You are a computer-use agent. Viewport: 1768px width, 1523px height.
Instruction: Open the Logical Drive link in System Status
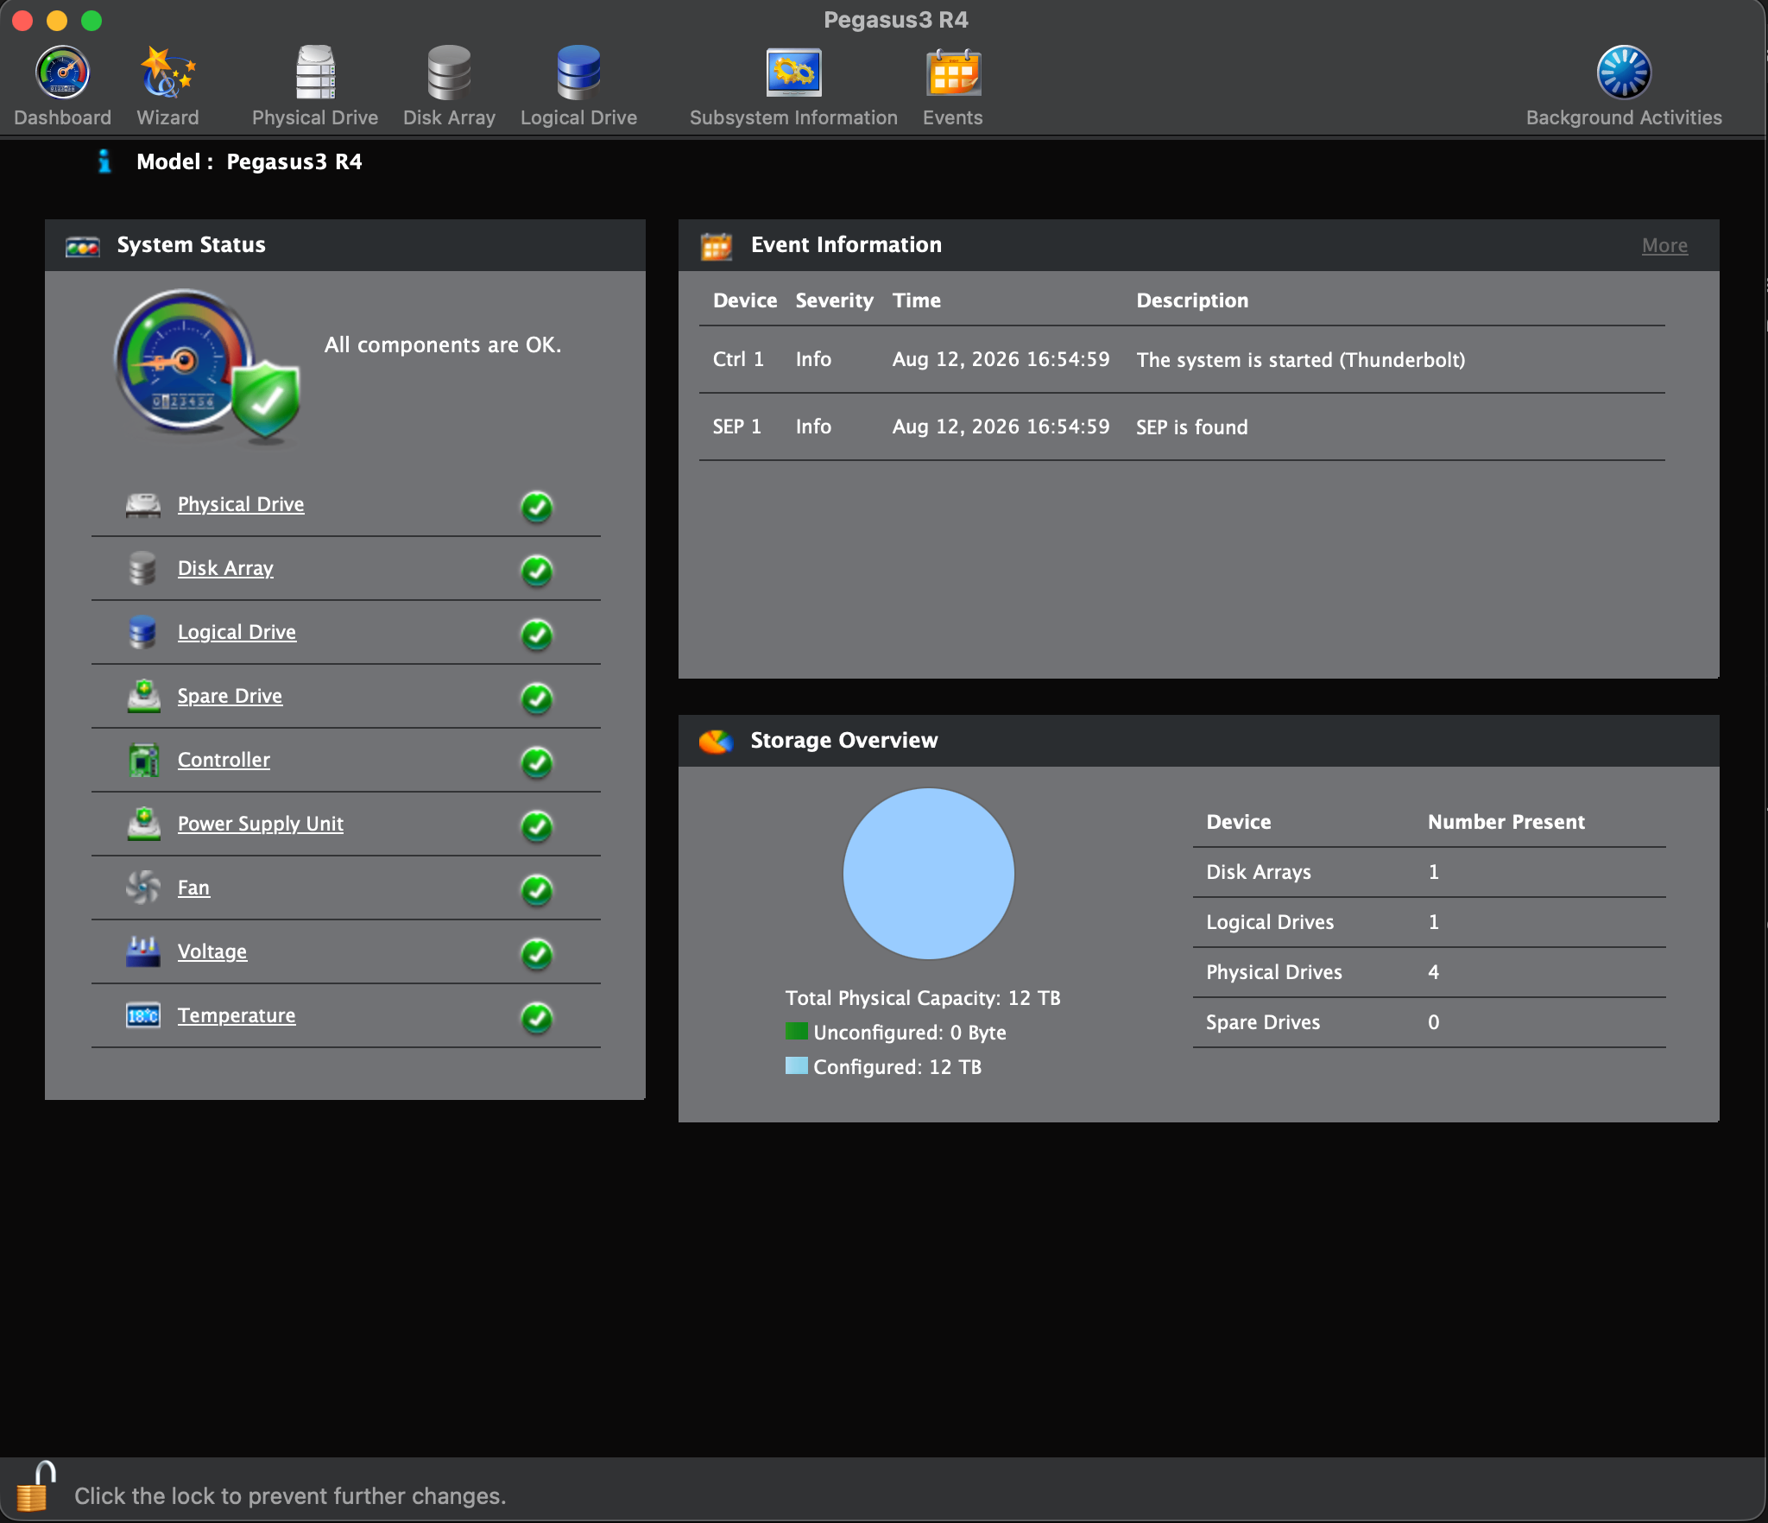pyautogui.click(x=237, y=632)
